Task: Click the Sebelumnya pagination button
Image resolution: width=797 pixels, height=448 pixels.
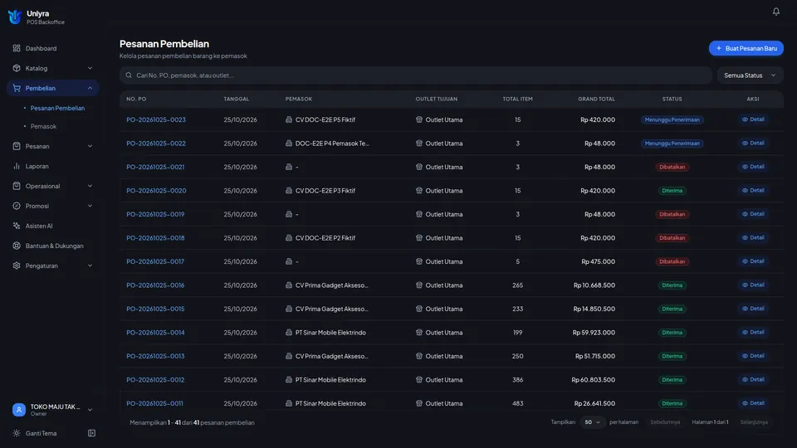Action: click(665, 422)
